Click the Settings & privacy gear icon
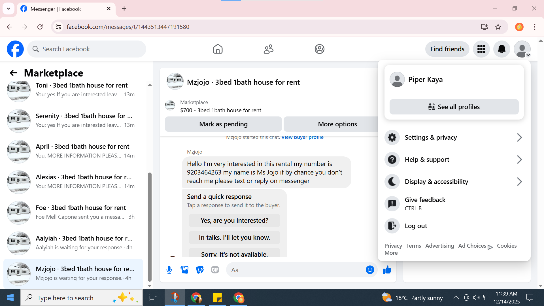This screenshot has width=544, height=306. [x=392, y=137]
